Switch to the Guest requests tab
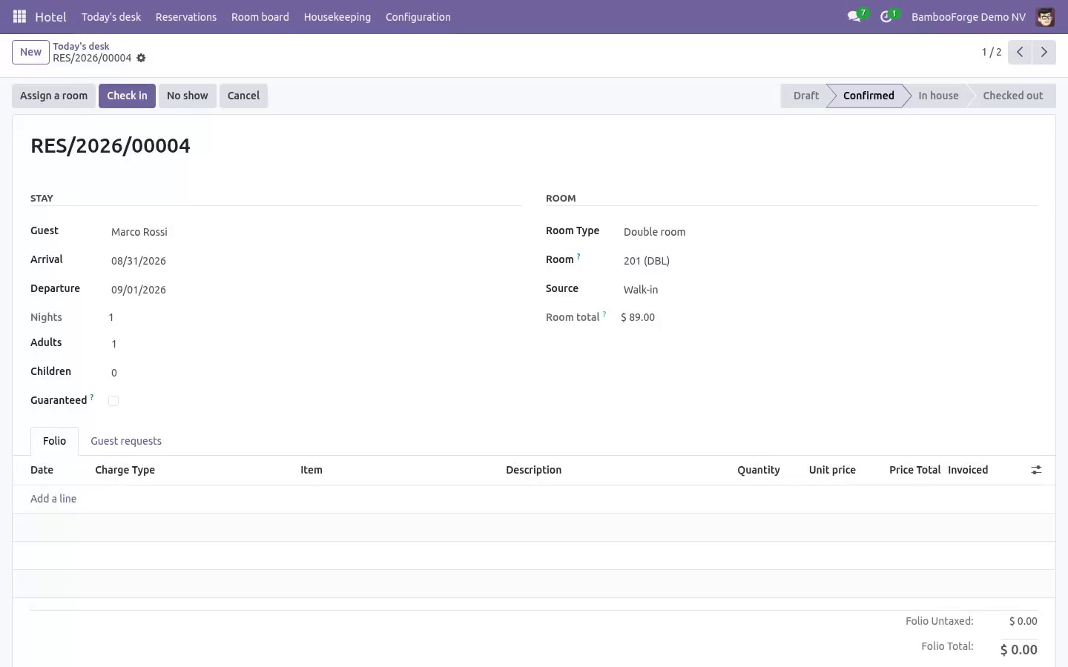The width and height of the screenshot is (1068, 667). (126, 441)
